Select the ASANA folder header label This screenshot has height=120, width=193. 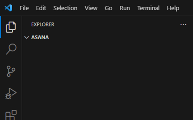pyautogui.click(x=40, y=38)
